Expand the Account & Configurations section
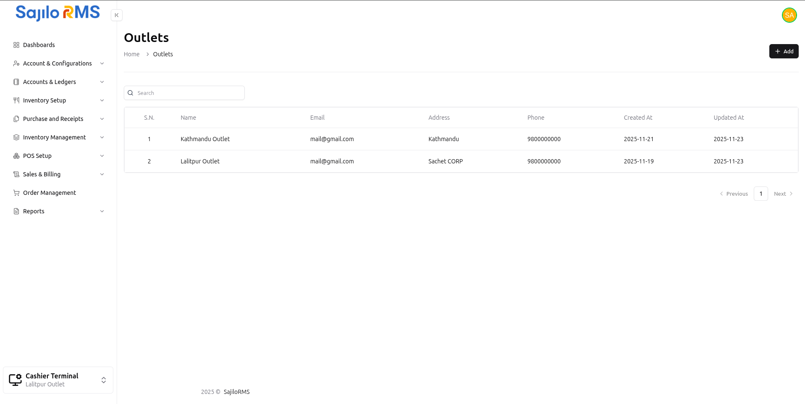This screenshot has width=805, height=404. point(102,63)
